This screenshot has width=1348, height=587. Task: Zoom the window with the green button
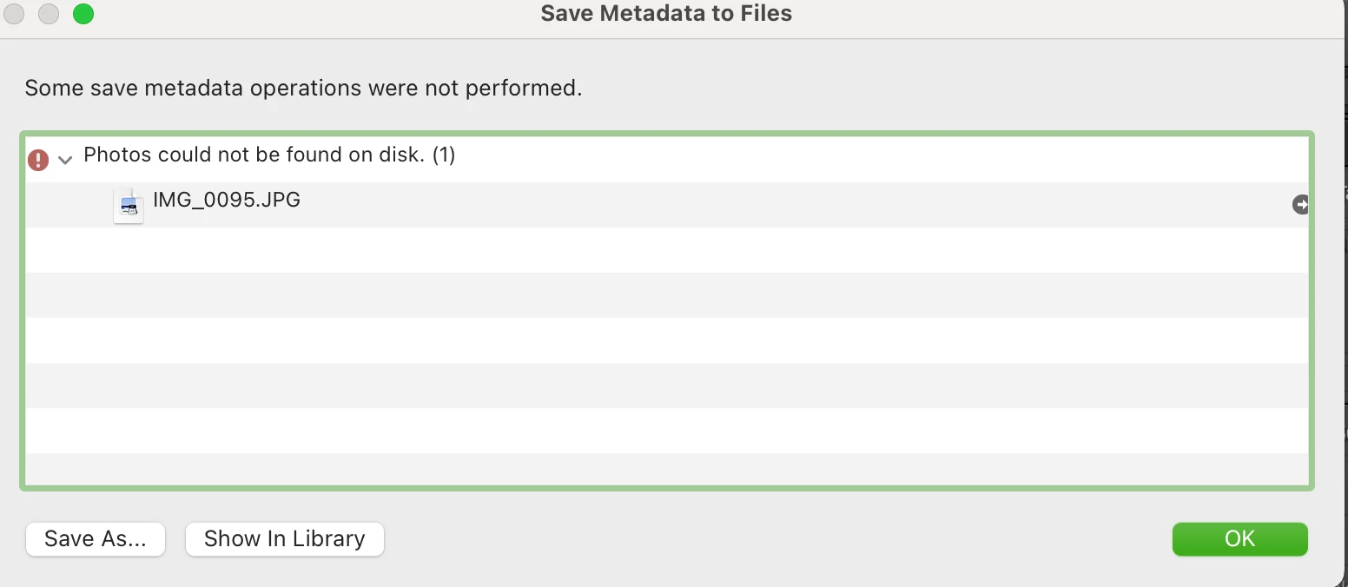tap(83, 14)
